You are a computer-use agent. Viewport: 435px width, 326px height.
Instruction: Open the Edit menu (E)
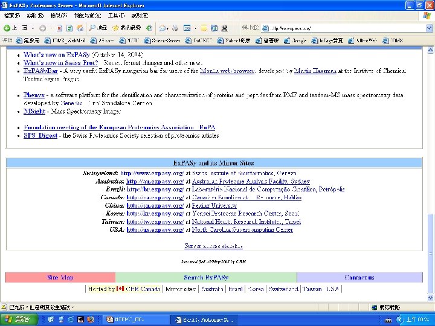[35, 16]
